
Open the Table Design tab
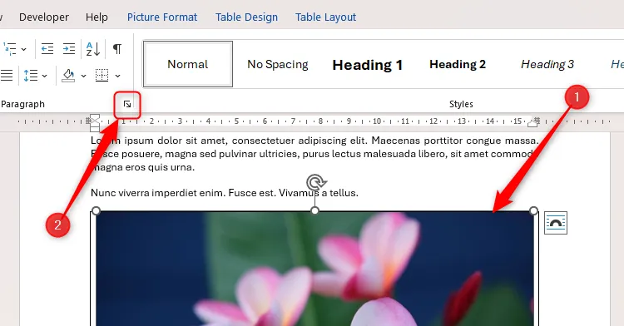pos(247,17)
